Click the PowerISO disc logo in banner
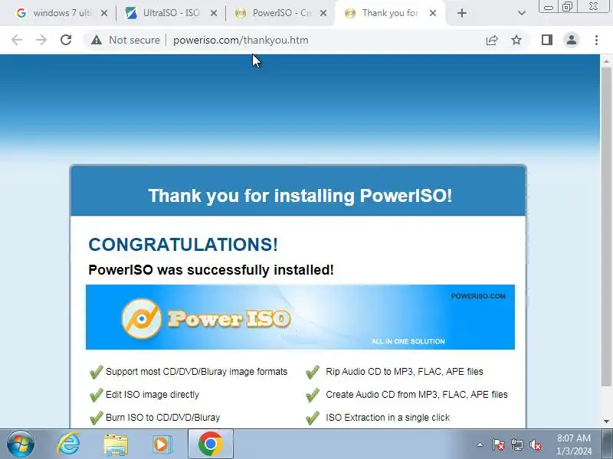 click(x=142, y=318)
